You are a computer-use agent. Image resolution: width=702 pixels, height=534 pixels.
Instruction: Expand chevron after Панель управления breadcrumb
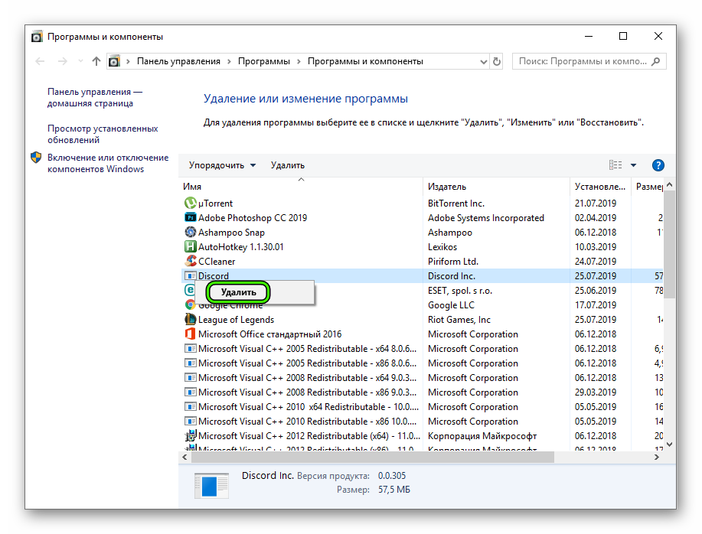click(x=229, y=61)
